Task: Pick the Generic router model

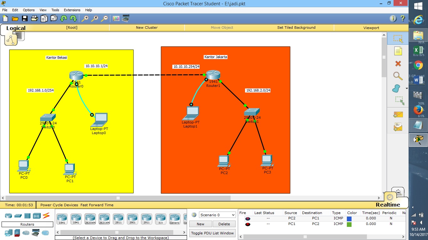Action: click(x=175, y=219)
